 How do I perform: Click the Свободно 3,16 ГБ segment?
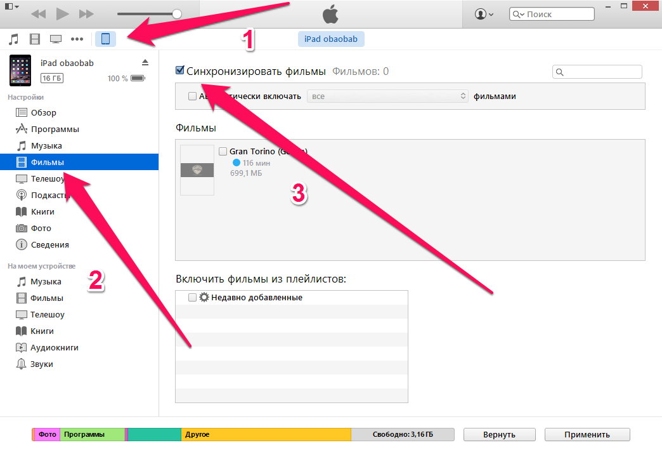403,434
